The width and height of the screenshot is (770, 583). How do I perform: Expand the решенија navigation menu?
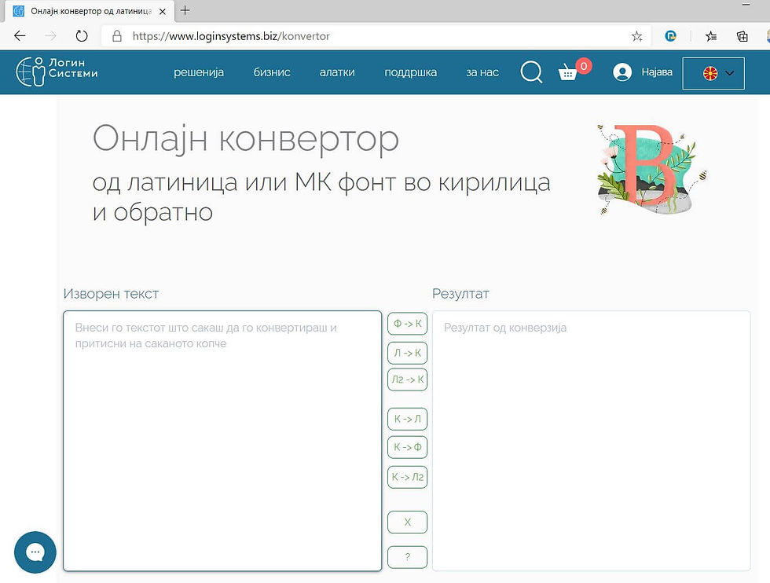tap(198, 71)
